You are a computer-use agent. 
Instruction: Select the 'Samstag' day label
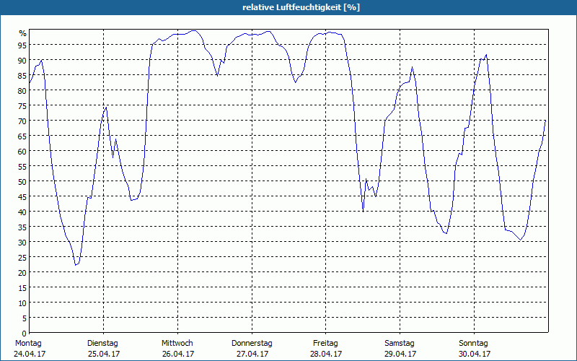point(400,344)
